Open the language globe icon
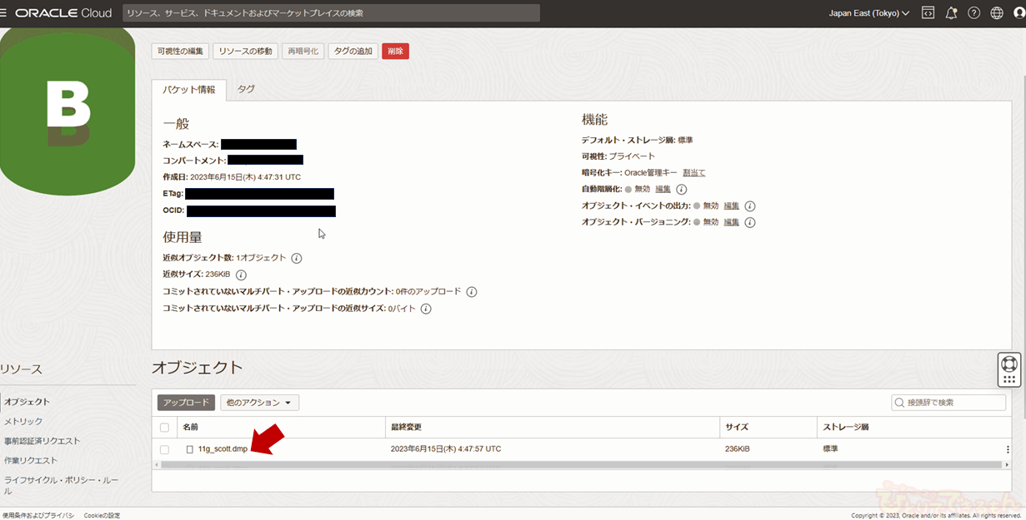The image size is (1026, 520). pos(997,13)
